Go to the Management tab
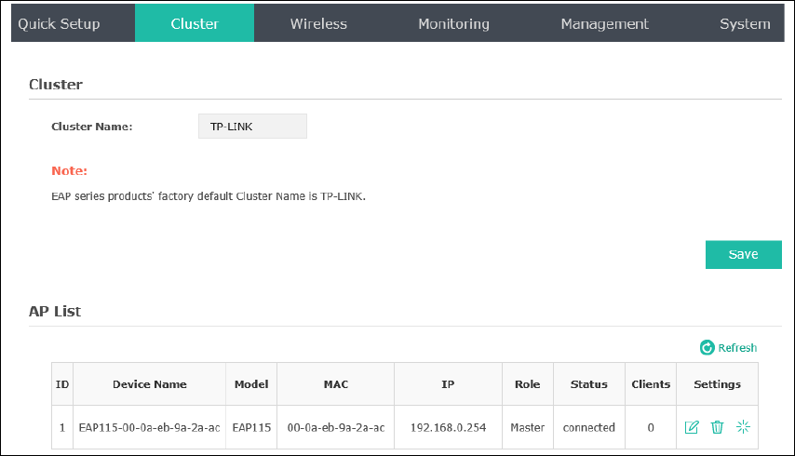 pos(604,23)
